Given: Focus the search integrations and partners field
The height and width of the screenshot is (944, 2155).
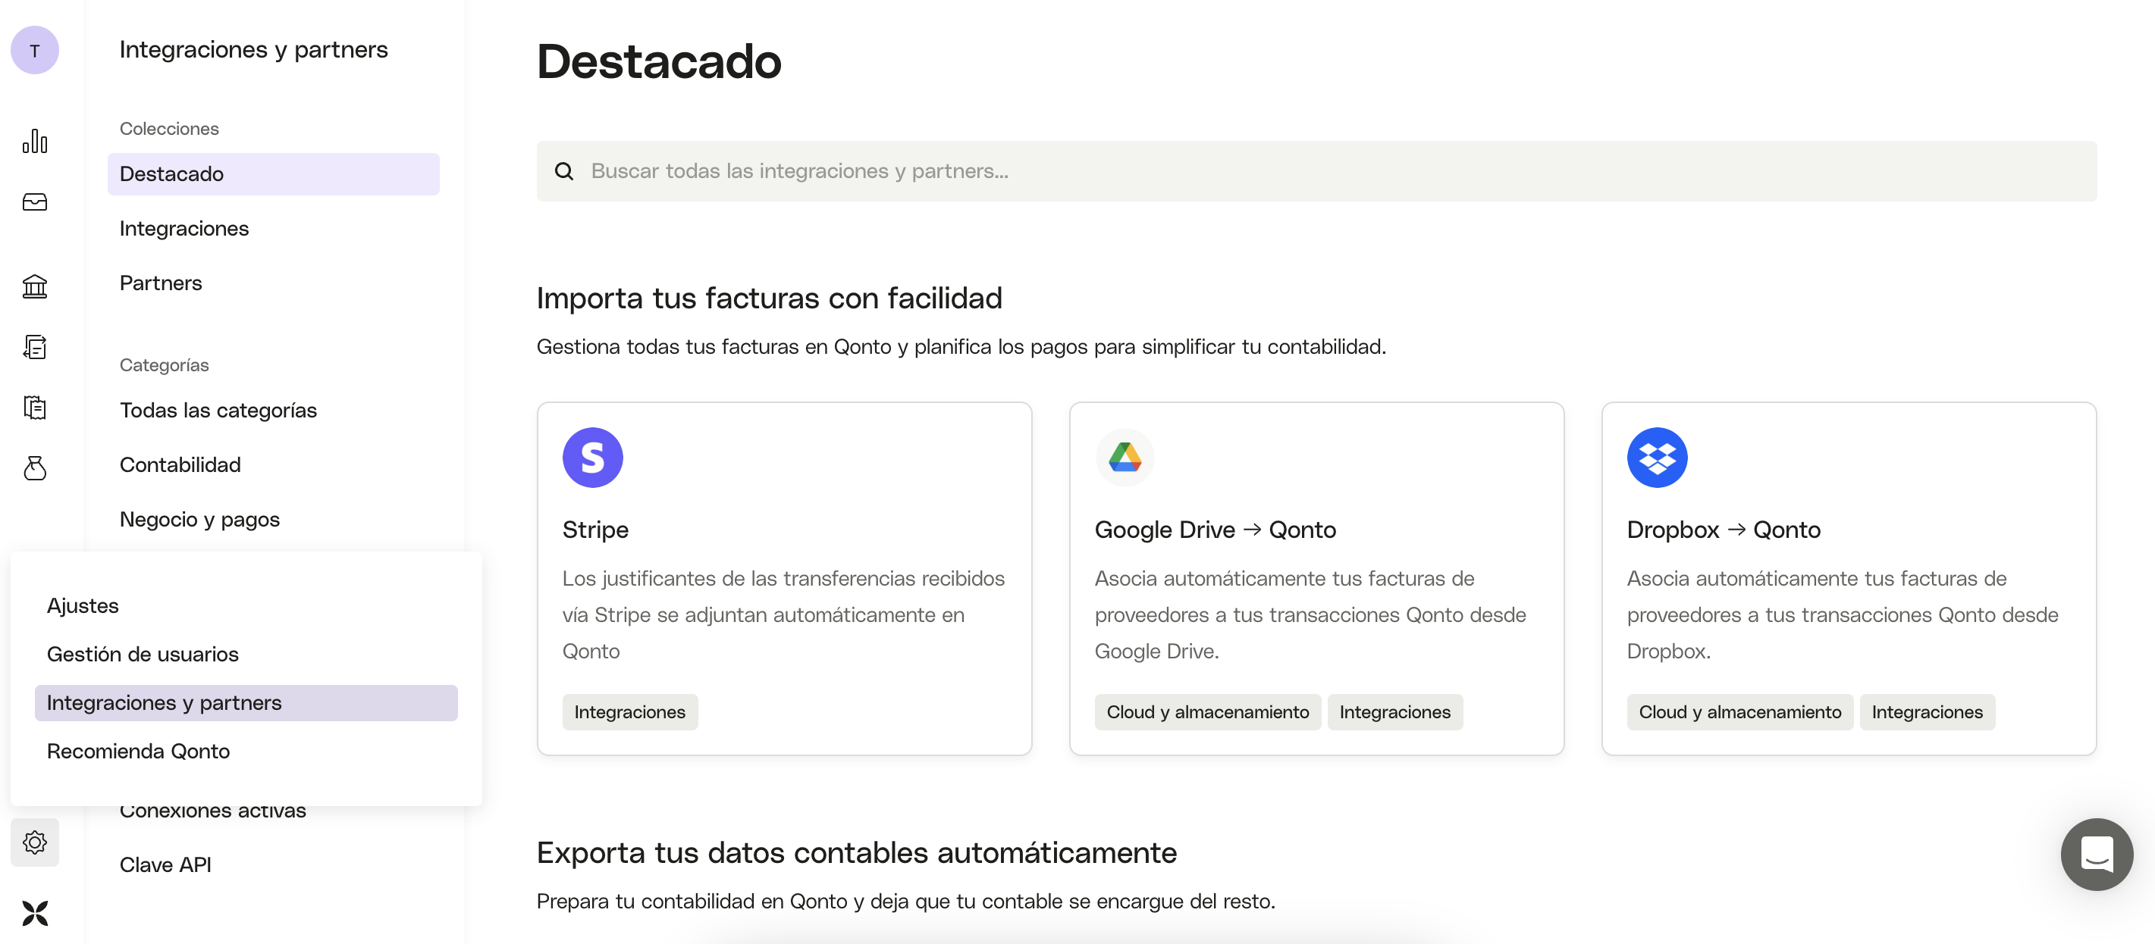Looking at the screenshot, I should click(x=1316, y=171).
